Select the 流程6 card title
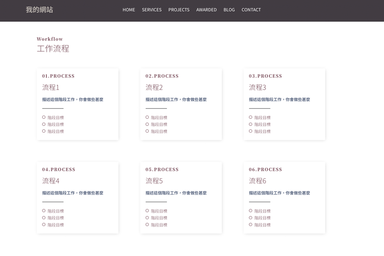Screen dimensions: 384x256 pyautogui.click(x=257, y=181)
